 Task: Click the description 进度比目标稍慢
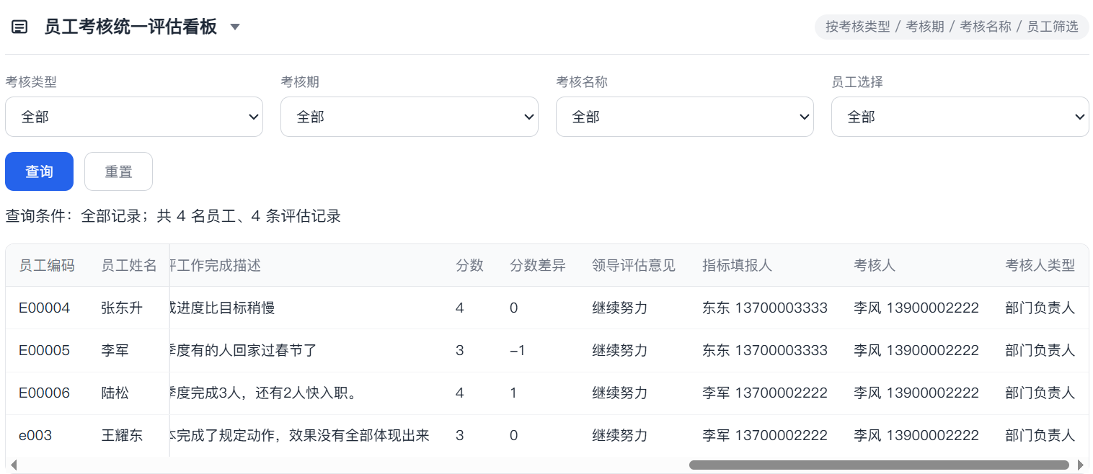(x=223, y=308)
